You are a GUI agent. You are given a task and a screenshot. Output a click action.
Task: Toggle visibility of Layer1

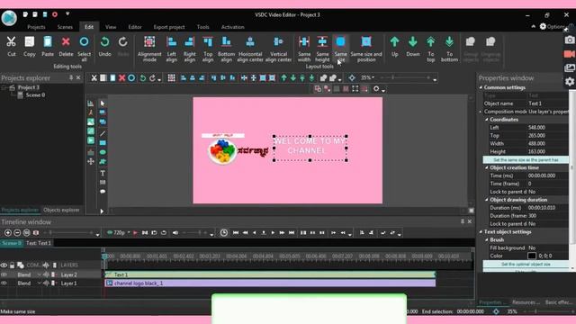4,283
